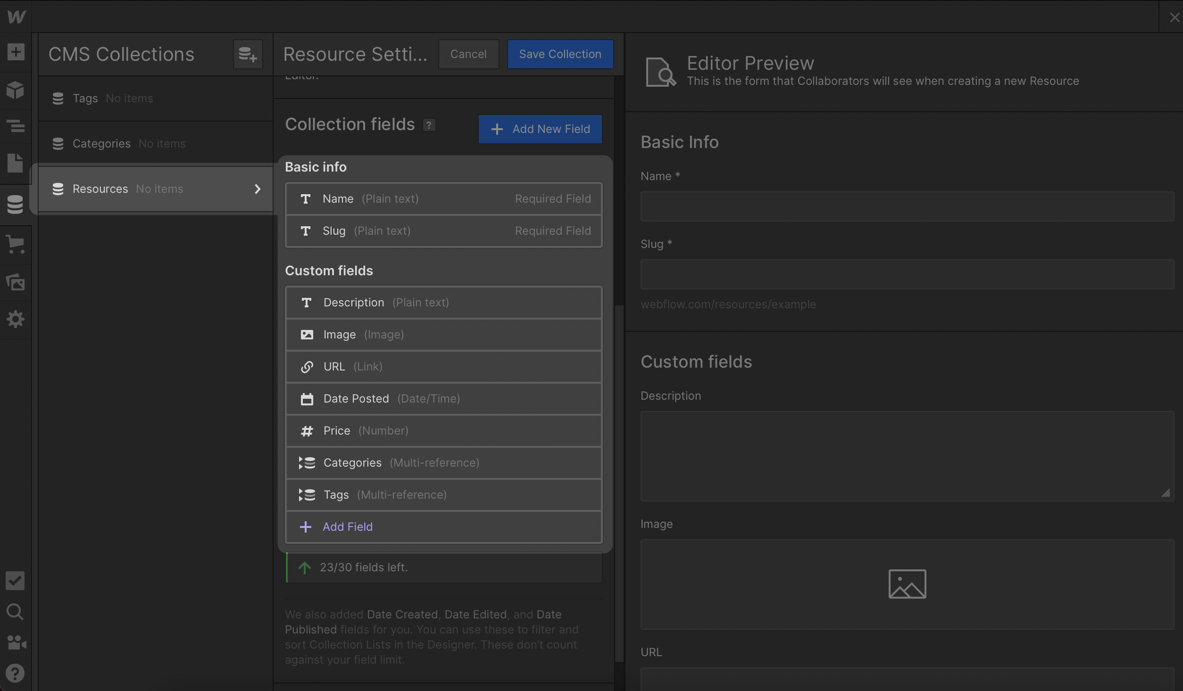The image size is (1183, 691).
Task: Open the Pages panel
Action: 16,163
